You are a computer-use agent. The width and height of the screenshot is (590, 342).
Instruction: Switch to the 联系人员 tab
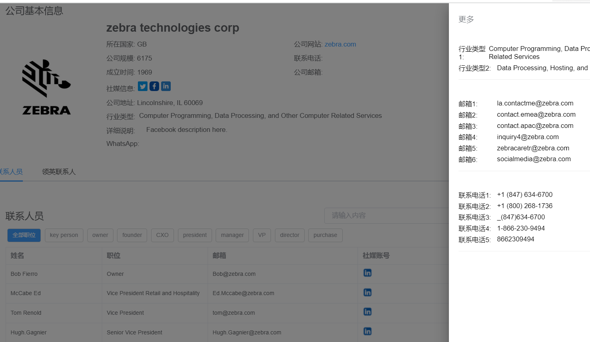click(11, 172)
